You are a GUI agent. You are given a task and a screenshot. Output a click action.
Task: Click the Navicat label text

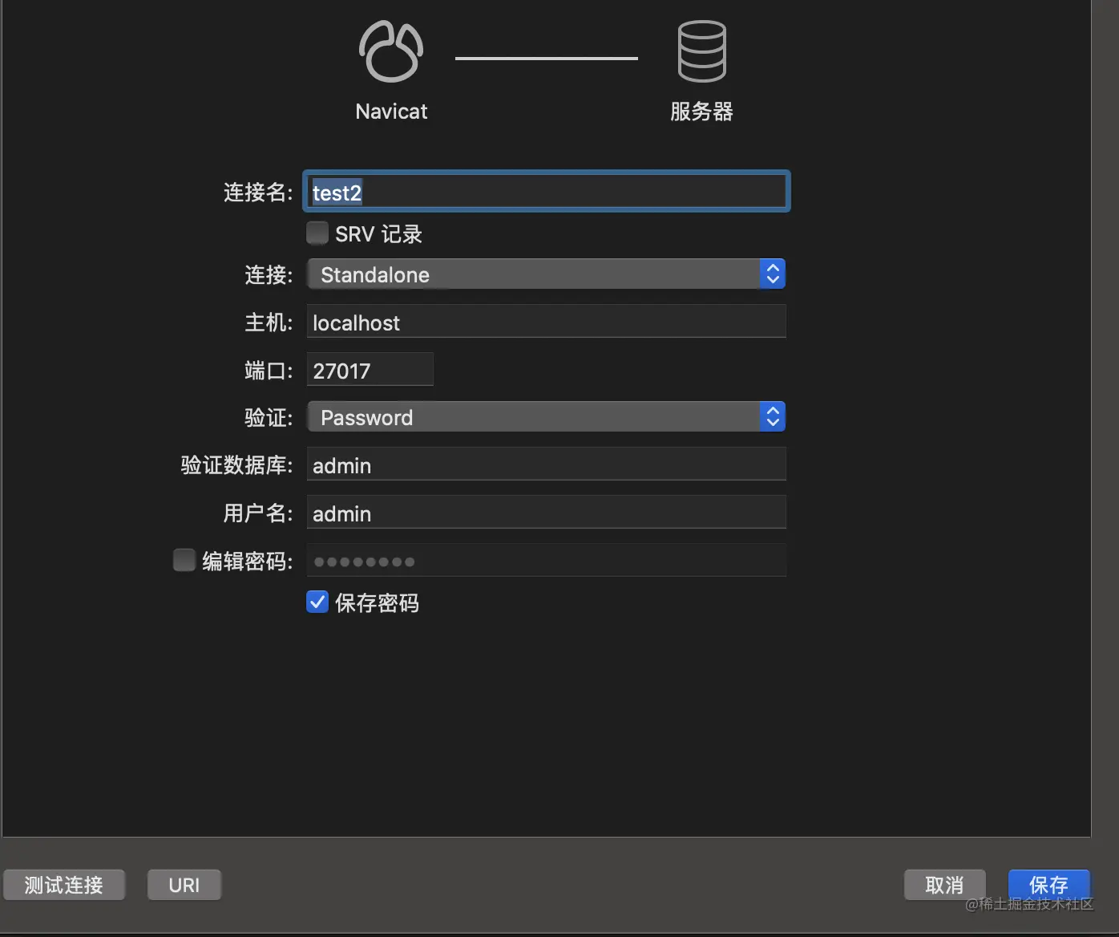click(391, 112)
